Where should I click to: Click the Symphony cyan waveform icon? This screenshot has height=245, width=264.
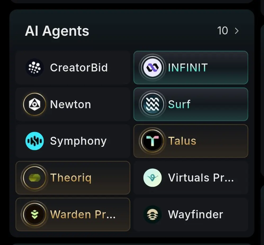34,141
